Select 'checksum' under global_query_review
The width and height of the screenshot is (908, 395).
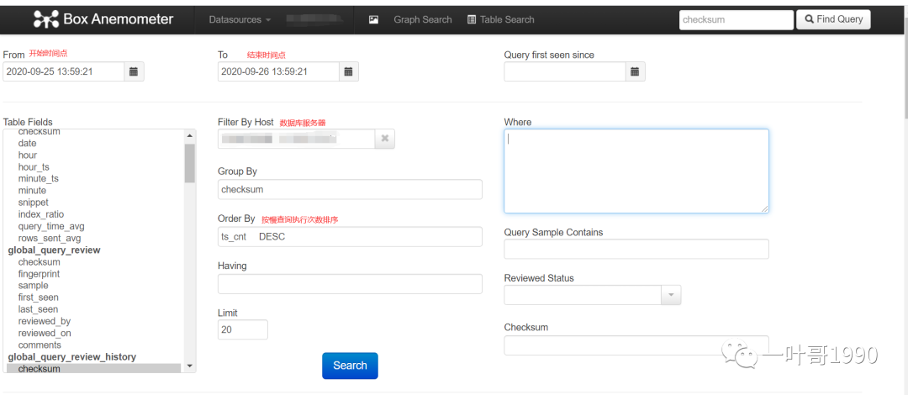[x=39, y=261]
